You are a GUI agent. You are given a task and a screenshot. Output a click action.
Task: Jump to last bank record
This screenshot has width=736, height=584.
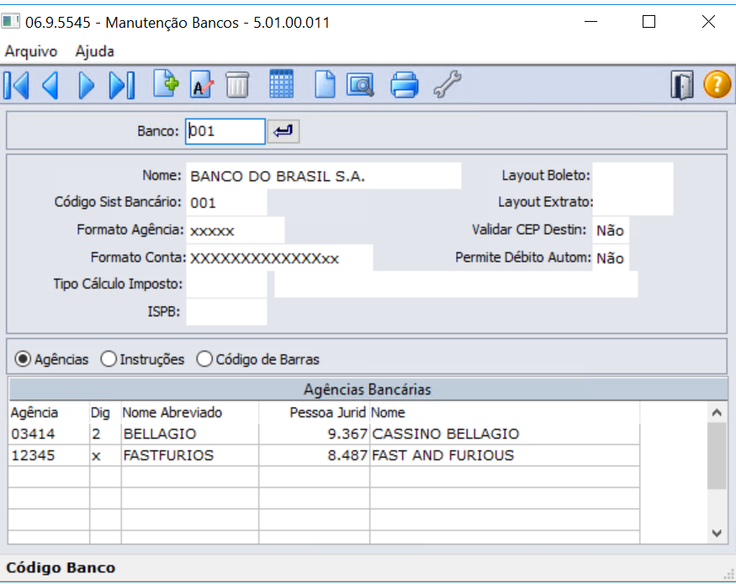(x=122, y=85)
